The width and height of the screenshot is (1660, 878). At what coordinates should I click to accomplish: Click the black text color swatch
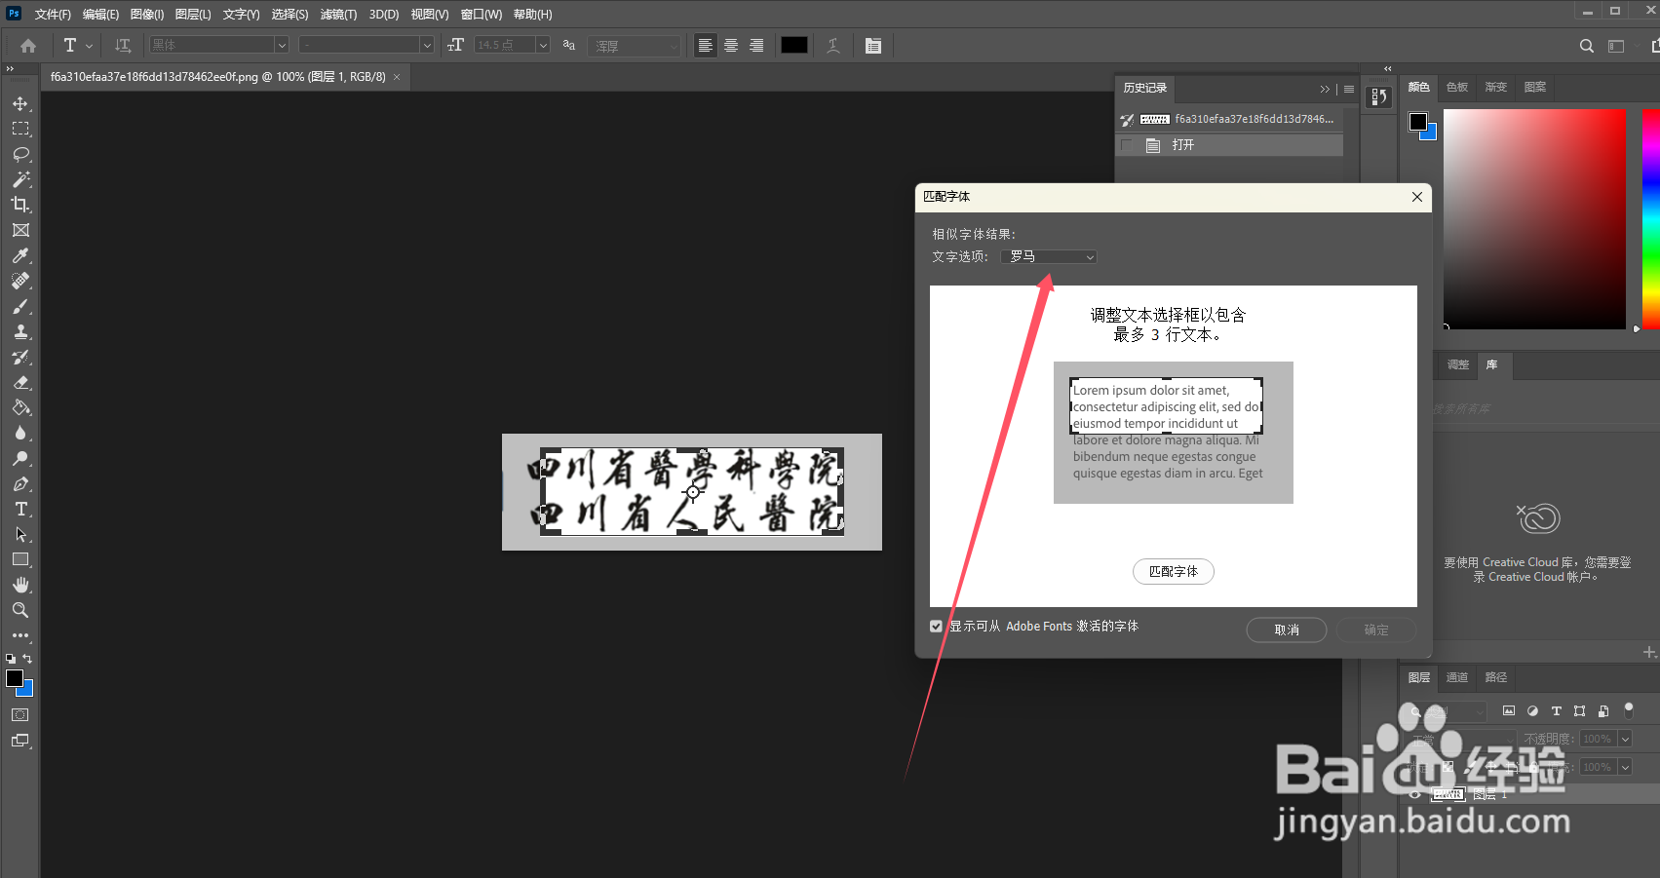(793, 45)
